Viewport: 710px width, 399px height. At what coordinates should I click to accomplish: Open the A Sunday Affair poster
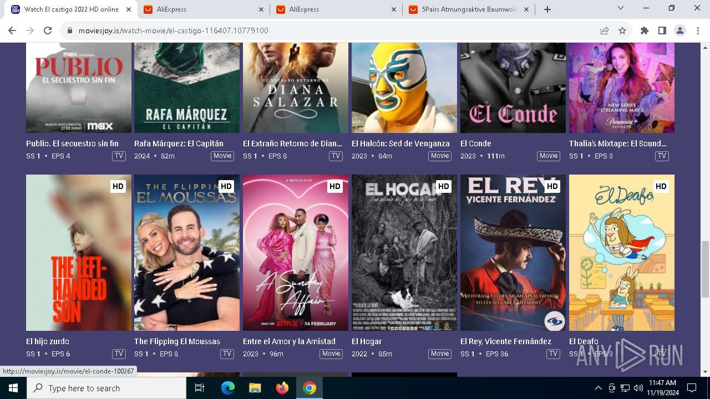pos(296,253)
